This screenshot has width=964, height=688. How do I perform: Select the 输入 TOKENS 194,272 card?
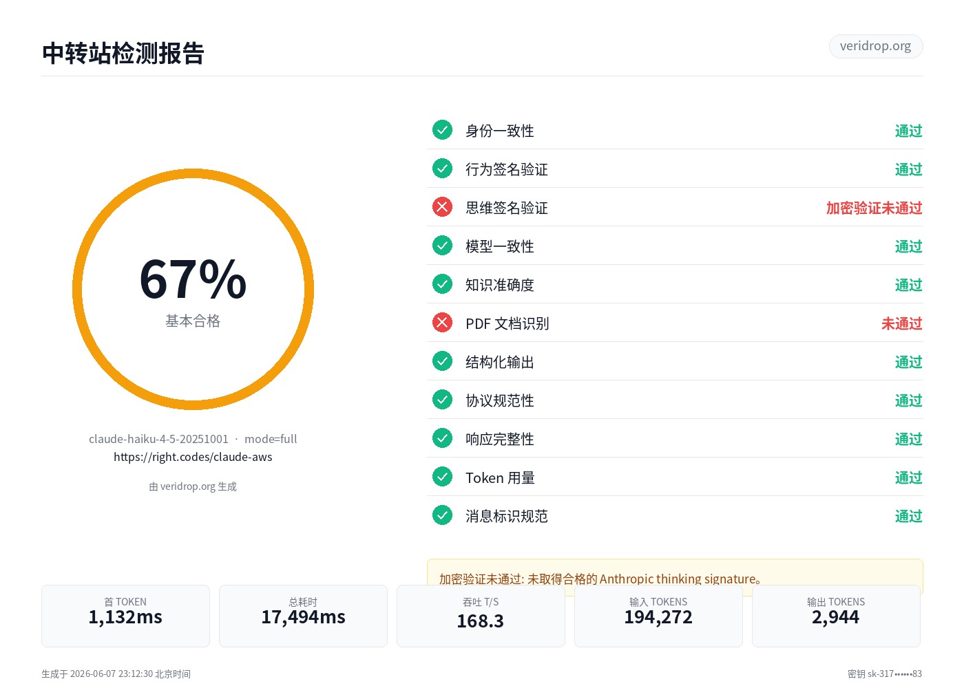click(658, 616)
